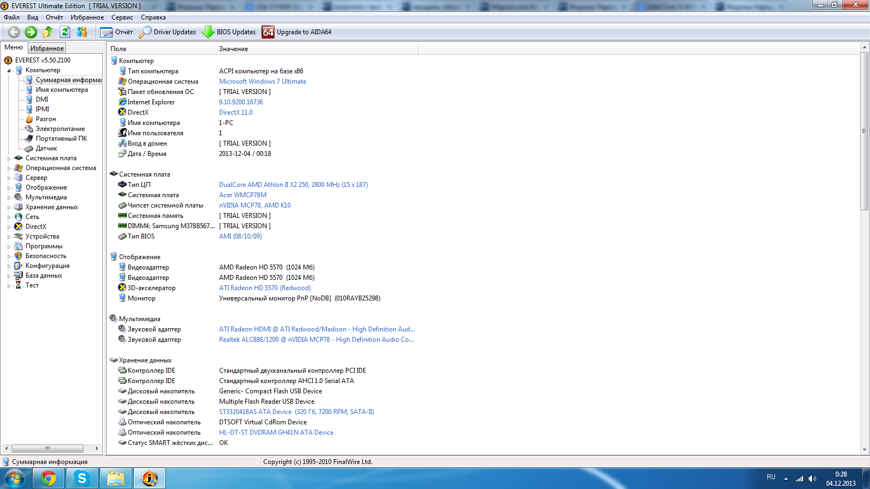Viewport: 870px width, 489px height.
Task: Click the Безопасность shield icon
Action: pyautogui.click(x=18, y=256)
